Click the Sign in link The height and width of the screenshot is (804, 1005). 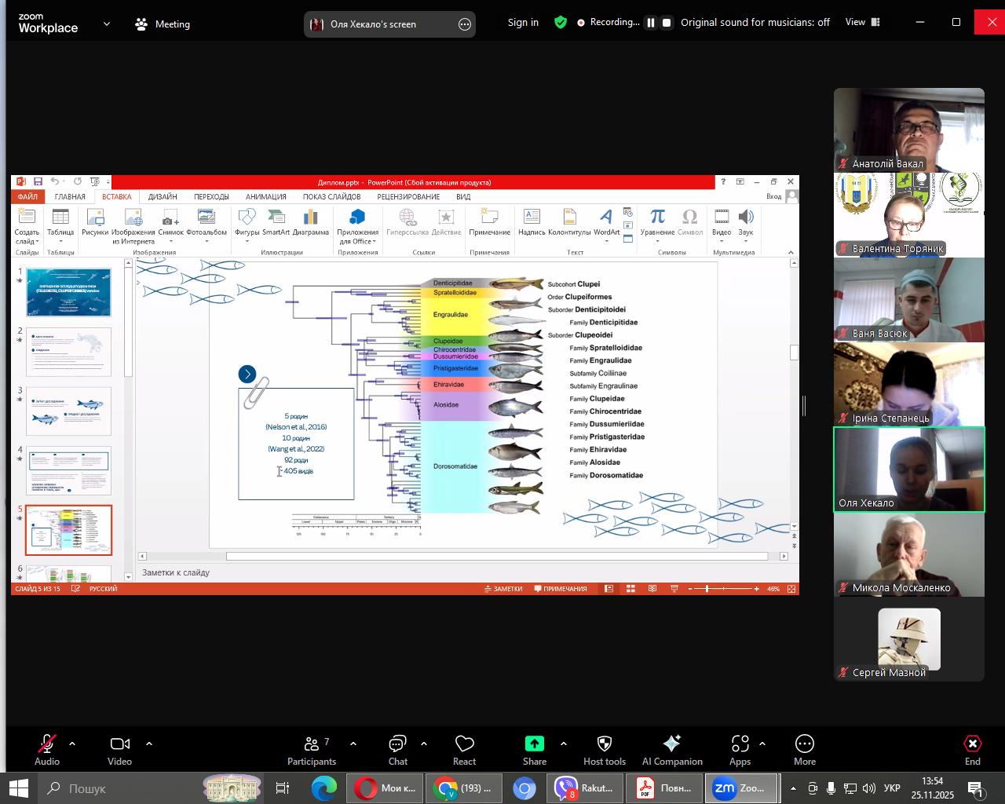pyautogui.click(x=523, y=22)
